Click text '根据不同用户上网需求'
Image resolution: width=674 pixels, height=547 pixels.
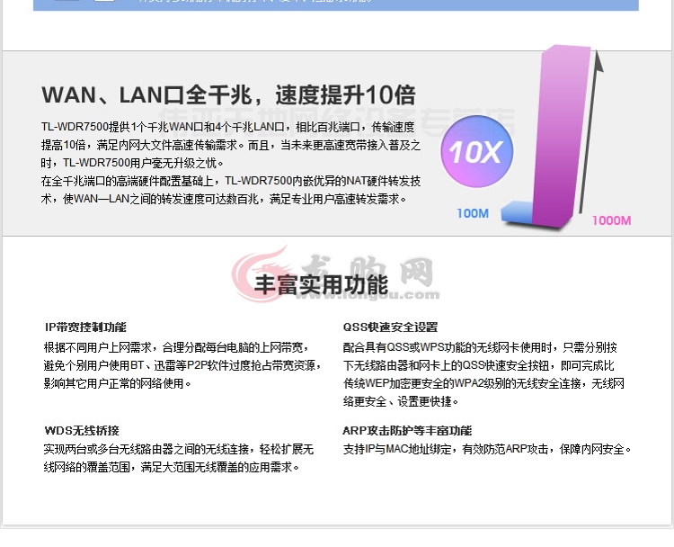97,347
